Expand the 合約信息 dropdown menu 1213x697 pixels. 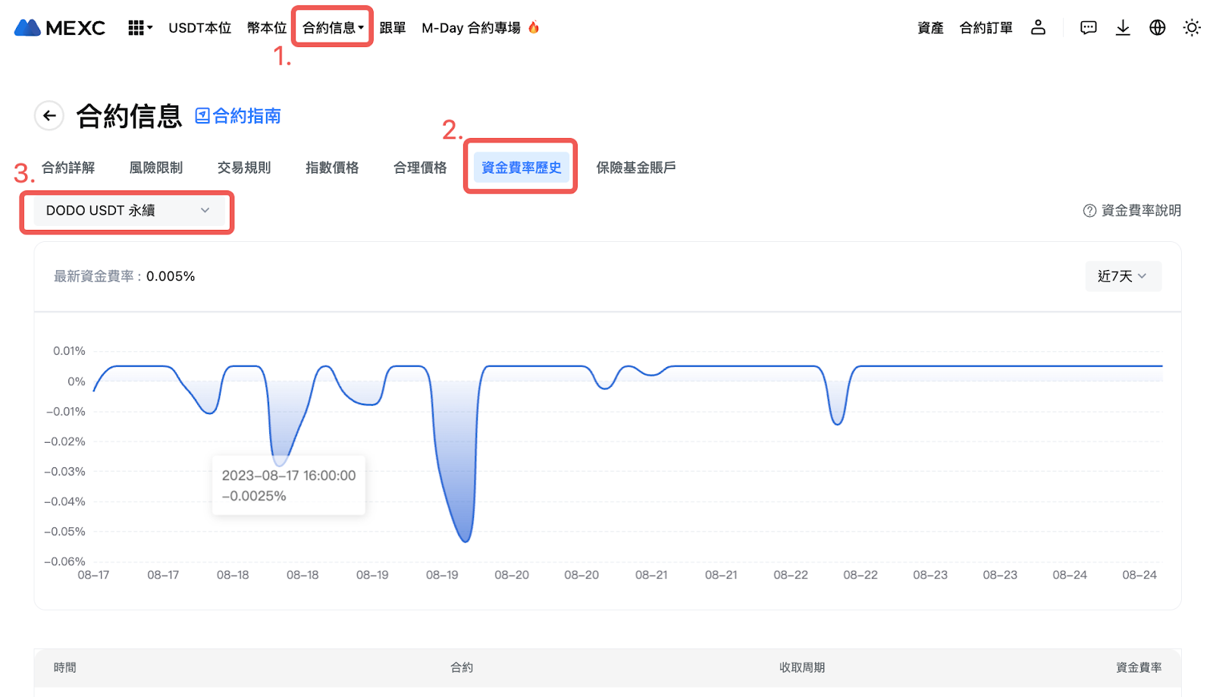click(333, 28)
